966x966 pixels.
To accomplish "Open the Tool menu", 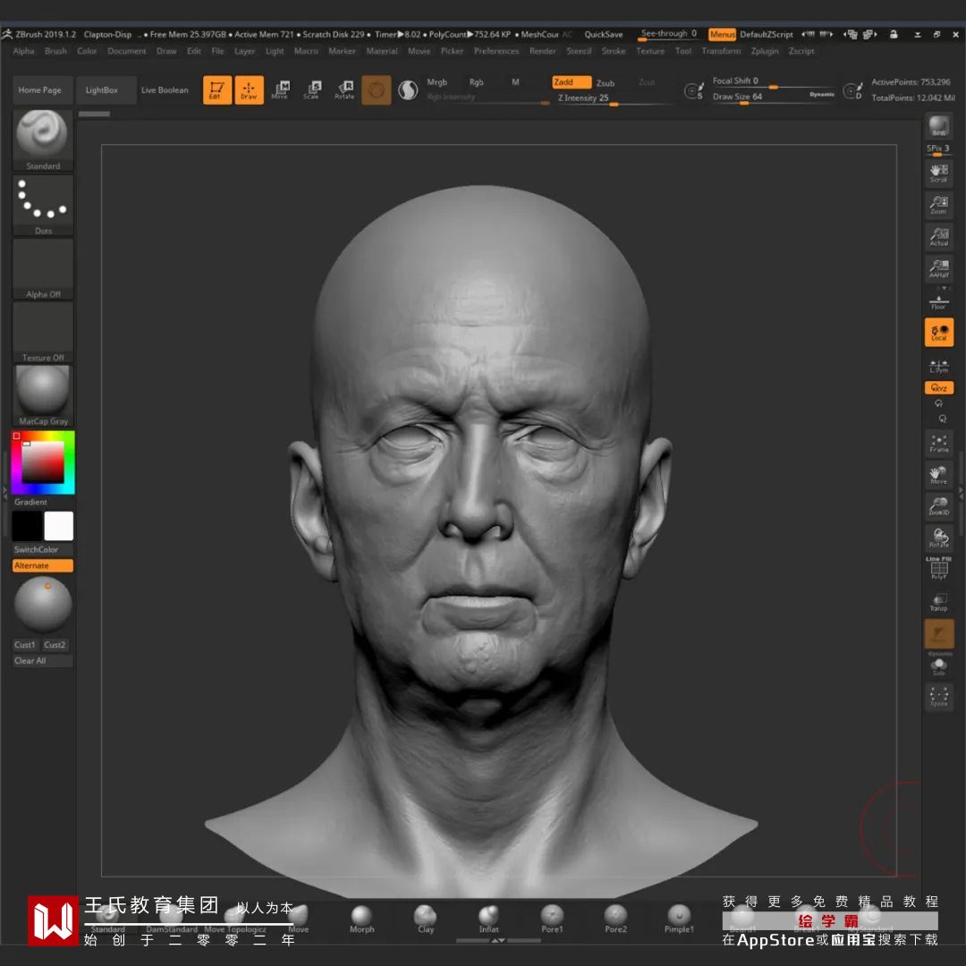I will pyautogui.click(x=682, y=51).
